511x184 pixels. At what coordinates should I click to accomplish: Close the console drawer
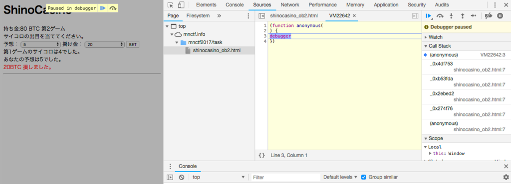[506, 166]
